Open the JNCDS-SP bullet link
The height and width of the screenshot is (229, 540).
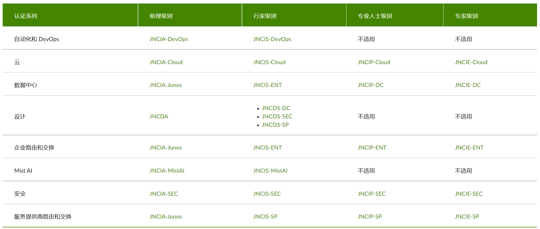[x=275, y=125]
